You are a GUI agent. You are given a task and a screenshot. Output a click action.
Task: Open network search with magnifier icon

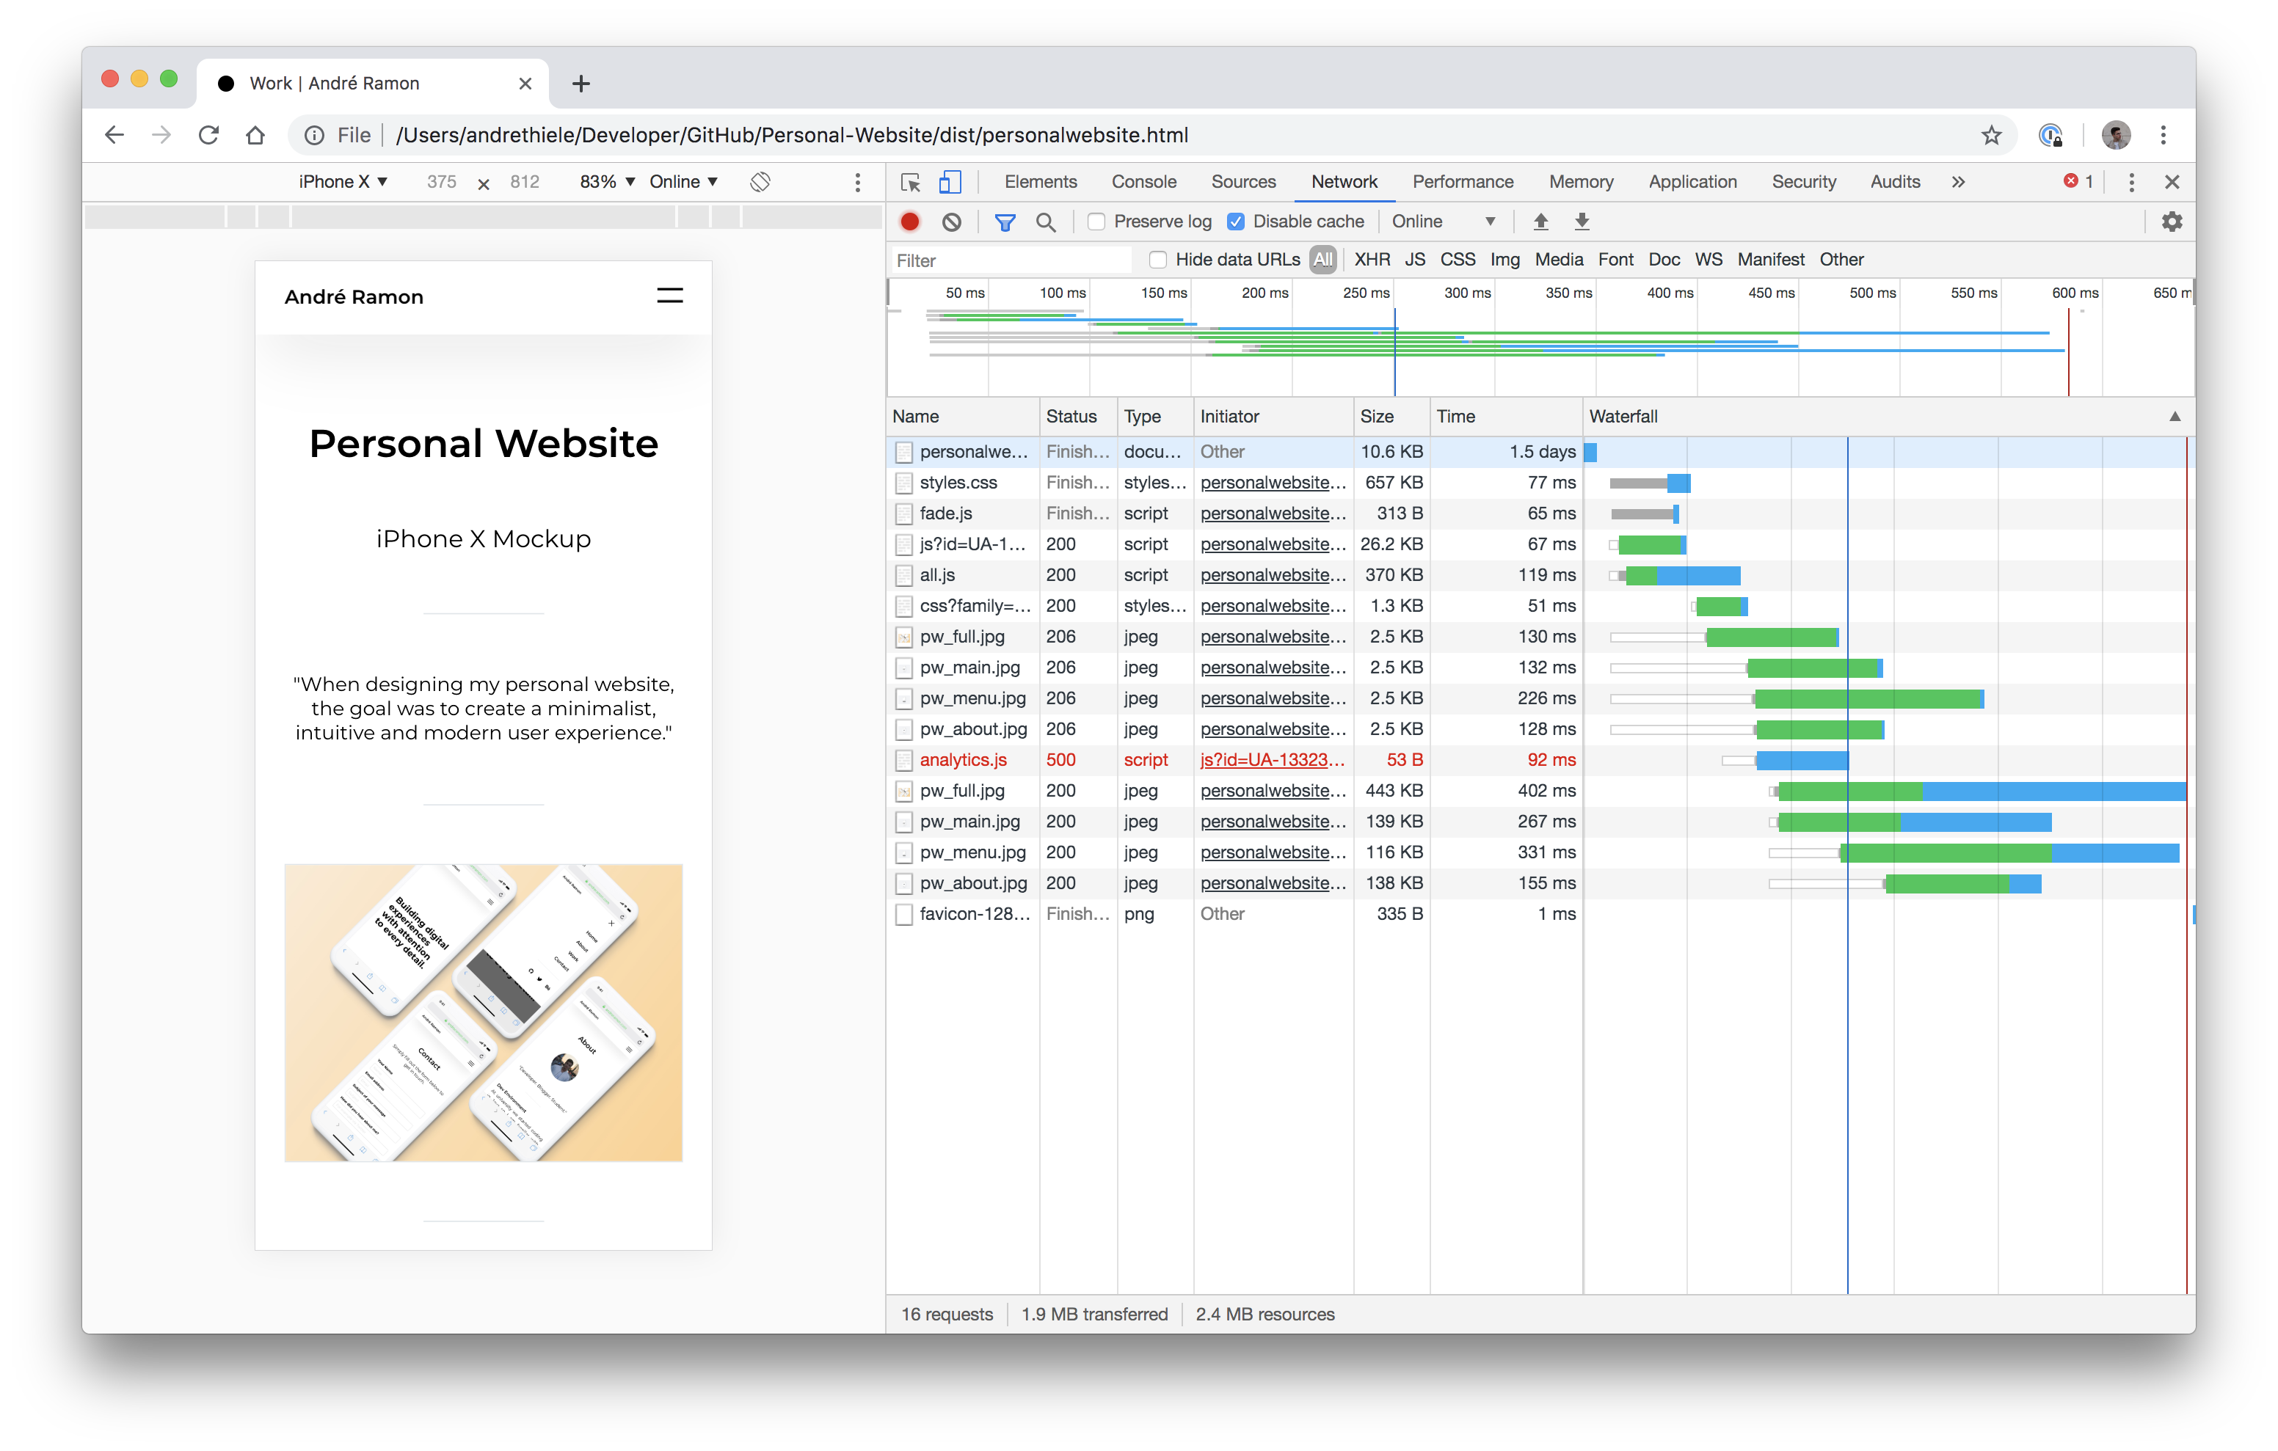click(1045, 222)
